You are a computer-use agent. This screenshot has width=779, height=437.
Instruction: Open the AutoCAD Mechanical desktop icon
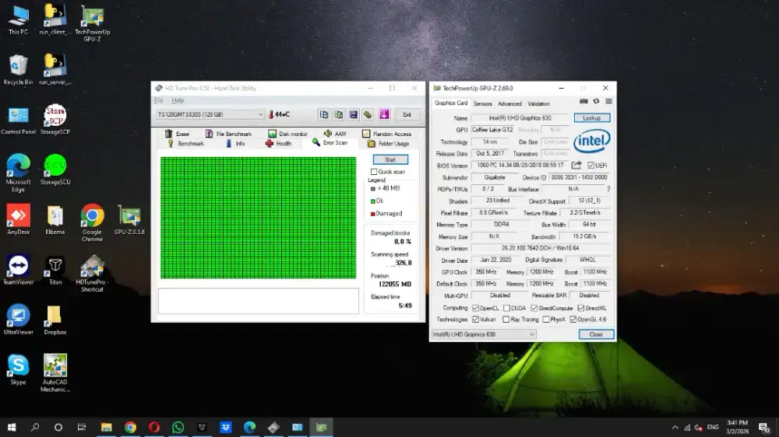point(55,373)
